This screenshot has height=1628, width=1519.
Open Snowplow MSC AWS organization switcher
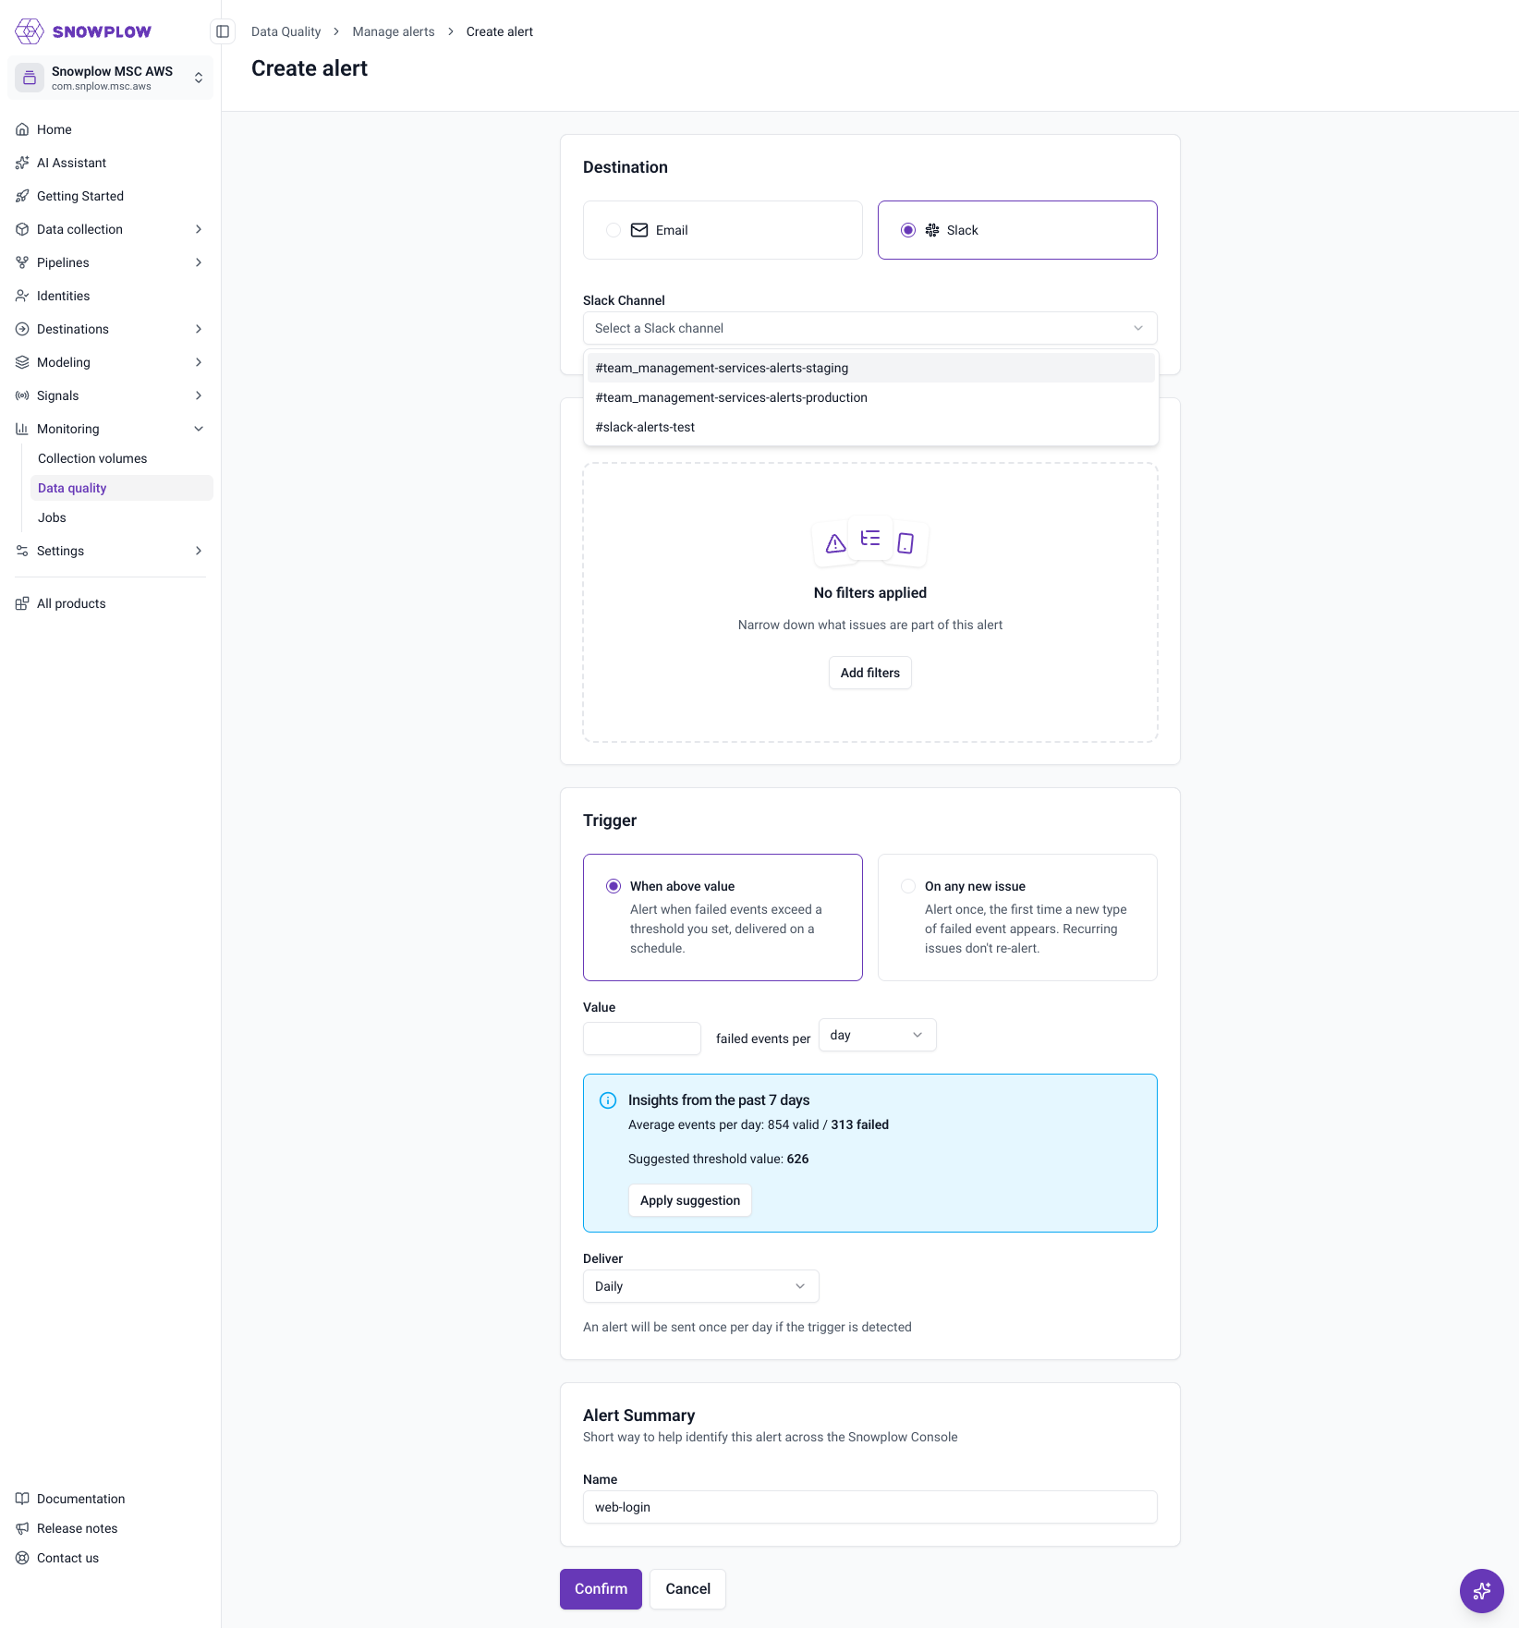[x=110, y=78]
